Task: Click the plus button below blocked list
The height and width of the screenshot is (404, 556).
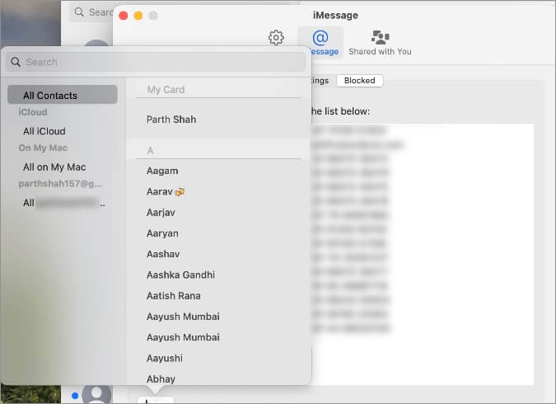Action: point(146,401)
